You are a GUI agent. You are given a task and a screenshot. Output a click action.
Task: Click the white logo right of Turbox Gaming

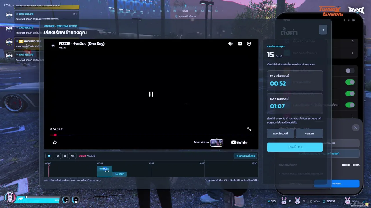click(x=356, y=11)
